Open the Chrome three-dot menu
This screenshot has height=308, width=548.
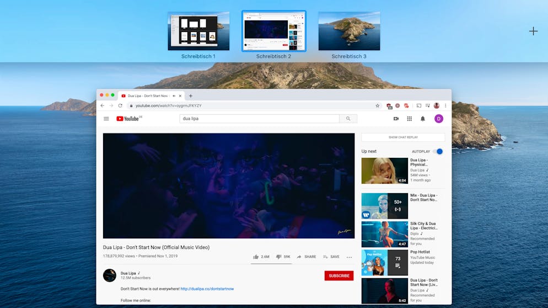[x=445, y=105]
